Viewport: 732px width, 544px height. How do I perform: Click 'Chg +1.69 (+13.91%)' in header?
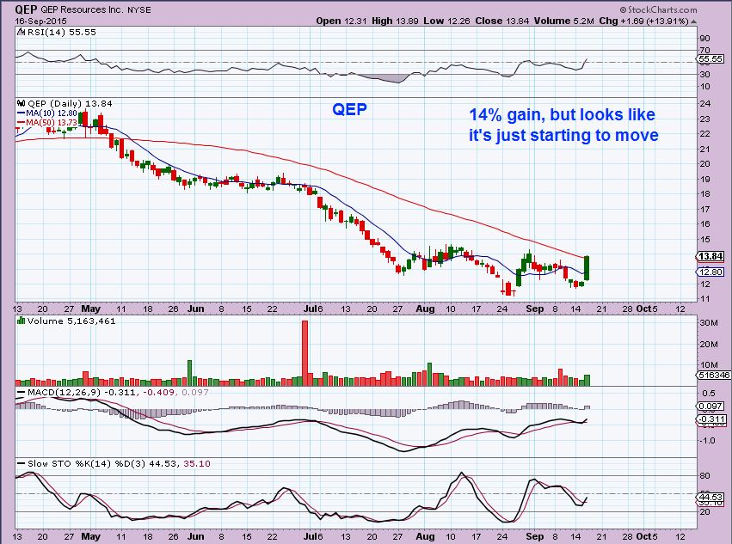coord(644,21)
